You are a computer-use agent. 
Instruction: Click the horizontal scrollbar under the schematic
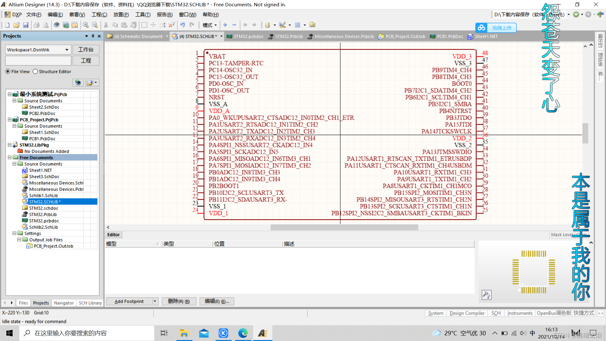point(344,227)
